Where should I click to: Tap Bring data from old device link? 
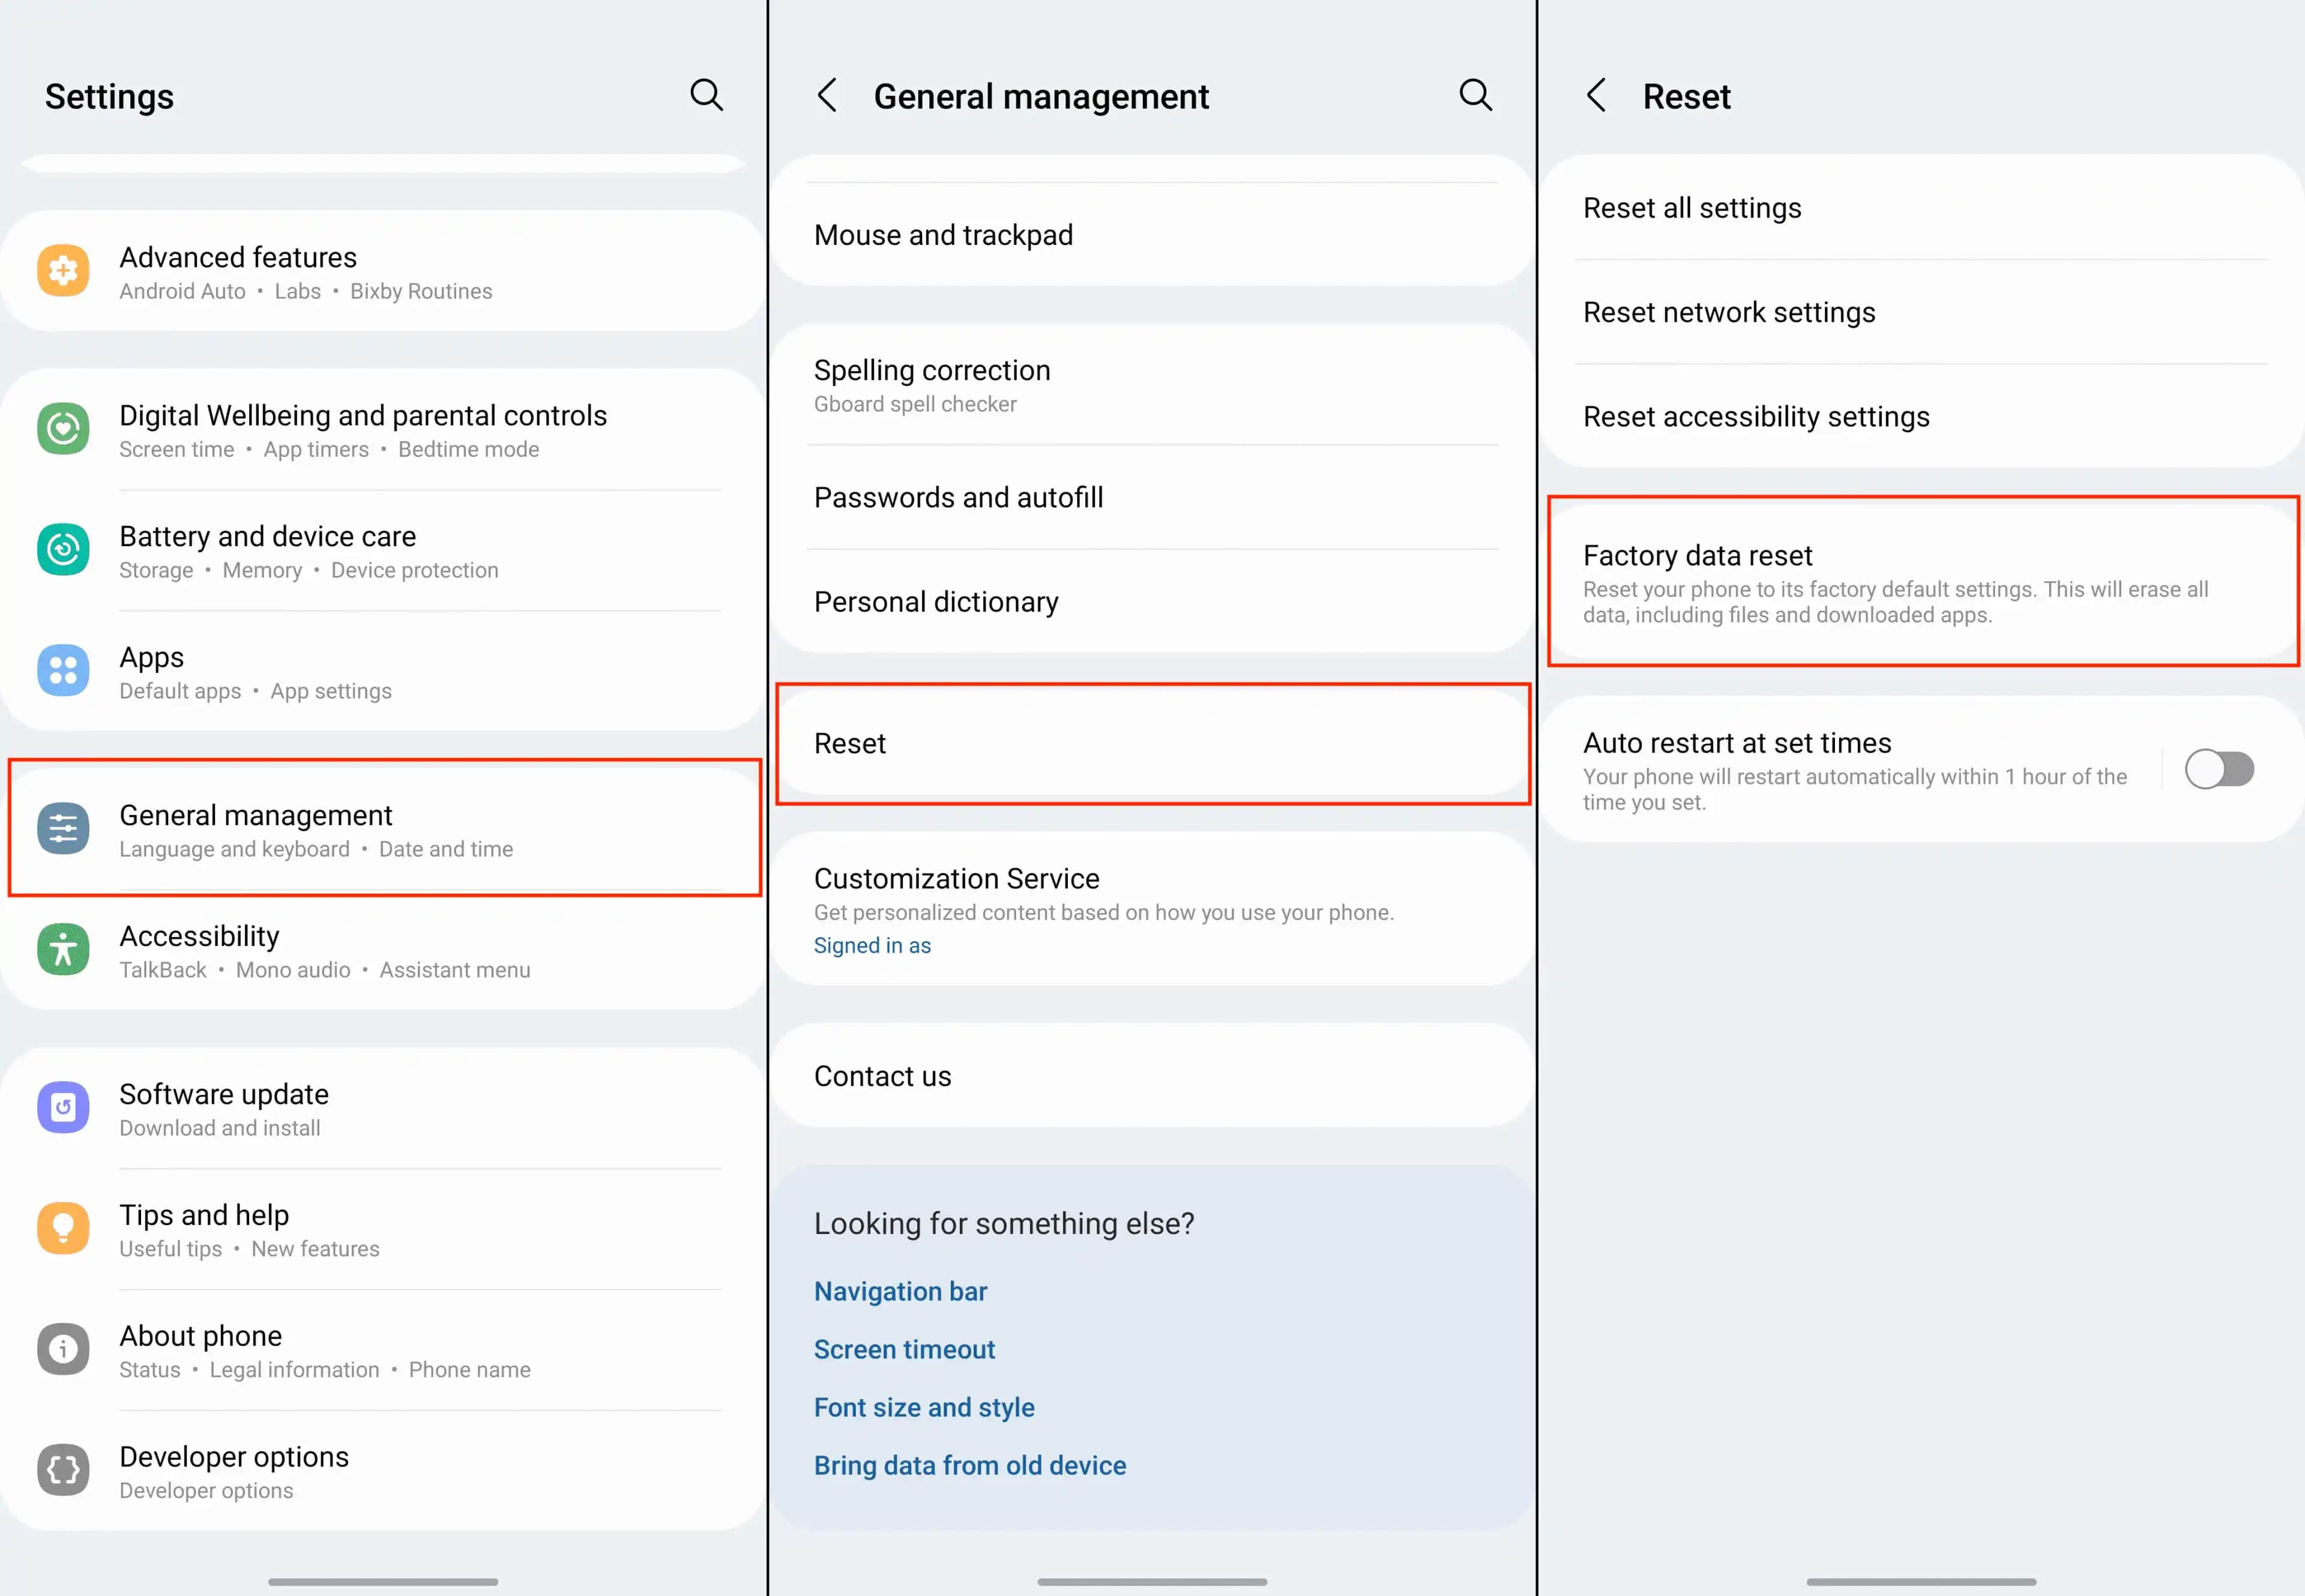(x=969, y=1466)
